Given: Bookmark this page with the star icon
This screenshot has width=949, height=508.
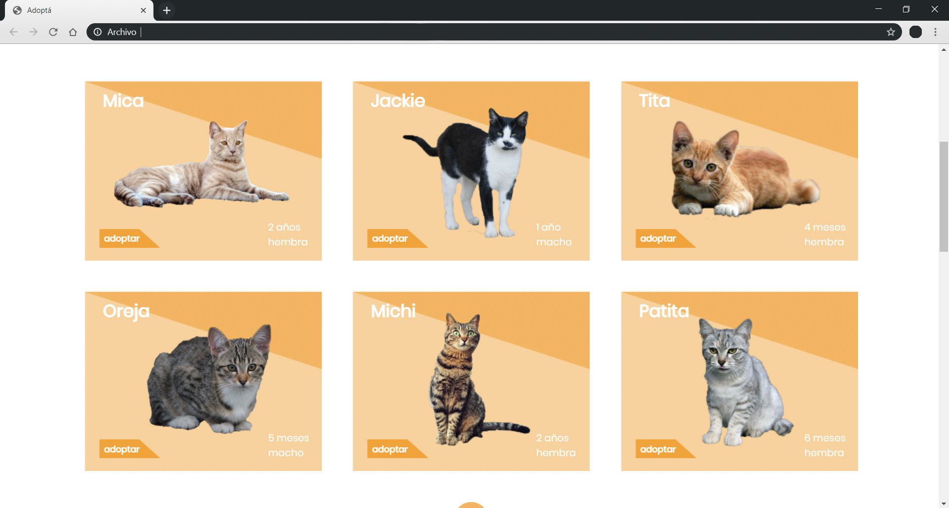Looking at the screenshot, I should coord(891,32).
